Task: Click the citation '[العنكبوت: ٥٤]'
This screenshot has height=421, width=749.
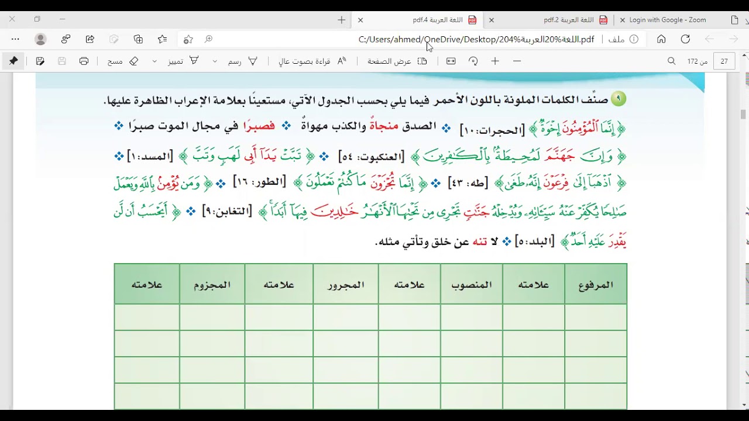Action: click(371, 157)
